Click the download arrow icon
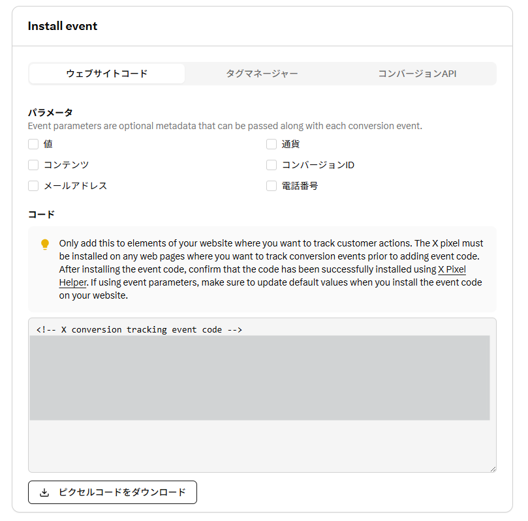This screenshot has height=521, width=528. pyautogui.click(x=44, y=492)
